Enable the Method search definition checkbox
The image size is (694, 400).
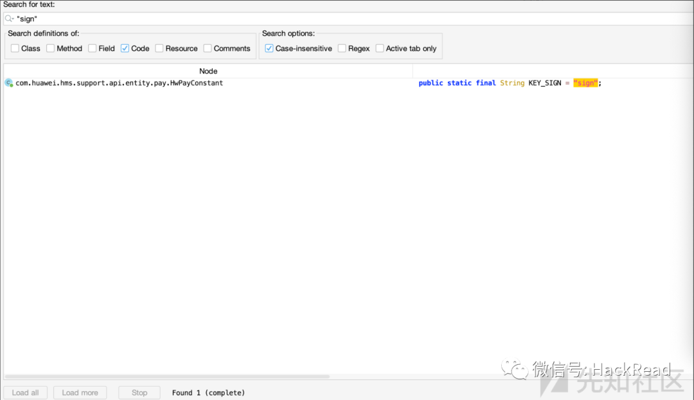tap(51, 48)
